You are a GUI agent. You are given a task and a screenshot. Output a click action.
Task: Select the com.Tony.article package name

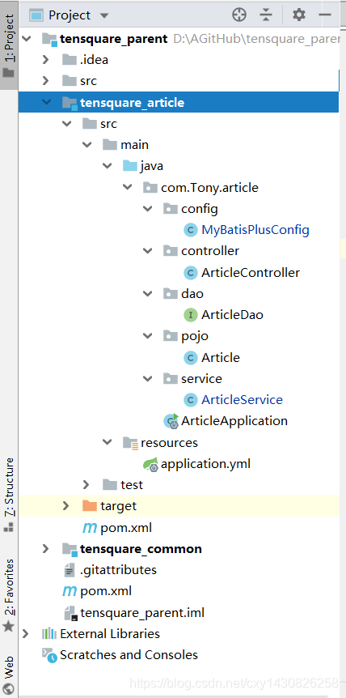pos(209,187)
